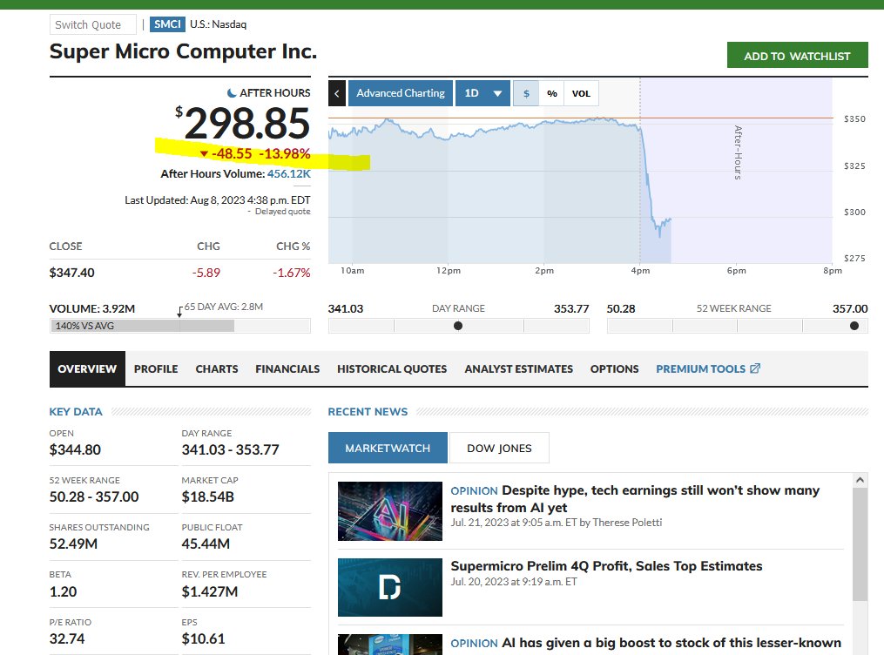Image resolution: width=884 pixels, height=655 pixels.
Task: Collapse chart with the left chevron button
Action: (336, 93)
